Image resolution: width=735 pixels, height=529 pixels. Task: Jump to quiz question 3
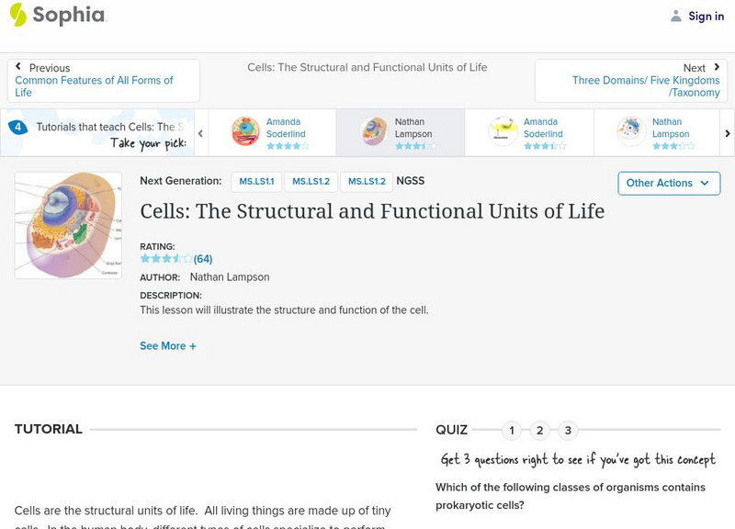pos(569,430)
